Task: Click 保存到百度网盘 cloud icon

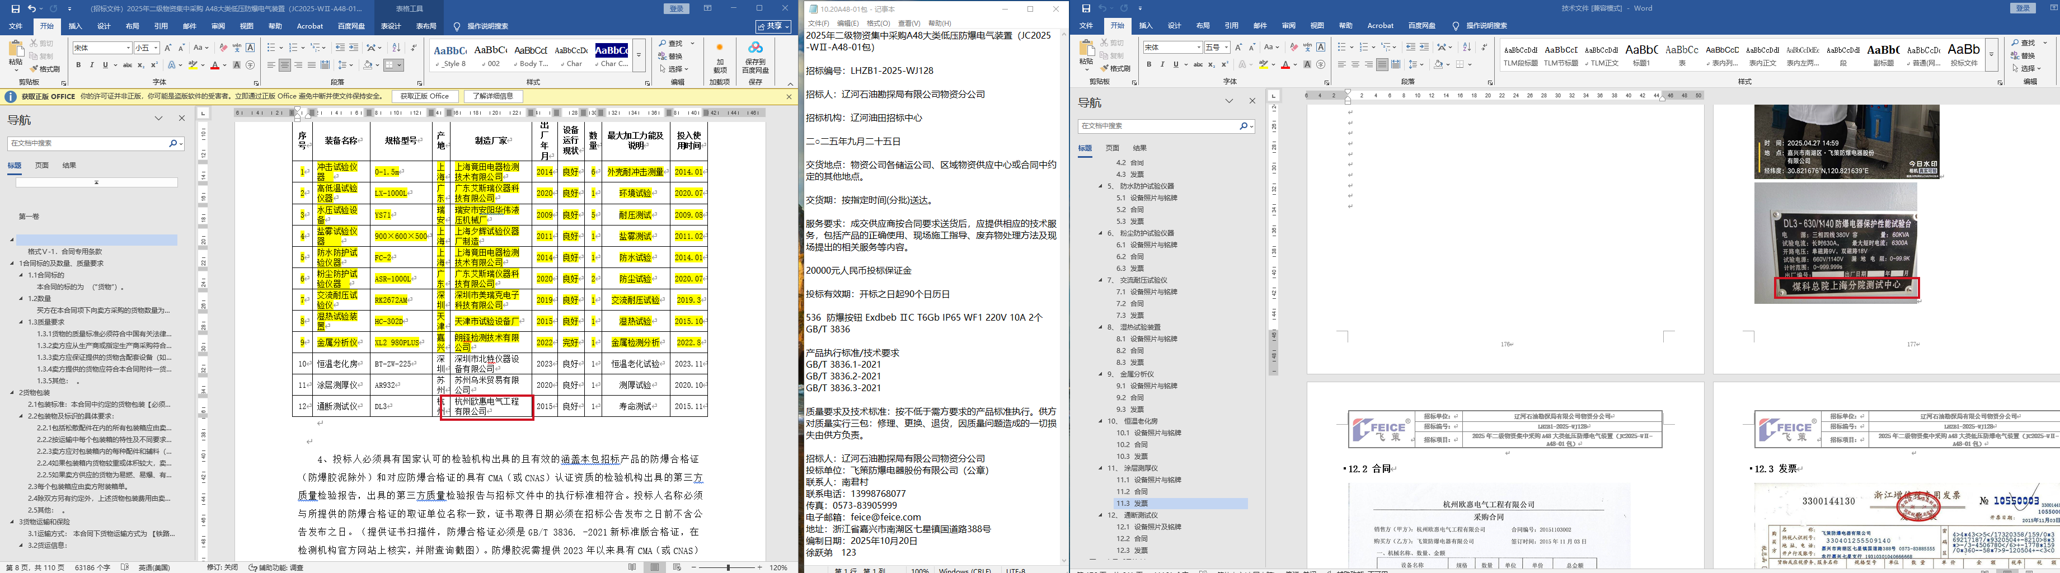Action: coord(755,58)
